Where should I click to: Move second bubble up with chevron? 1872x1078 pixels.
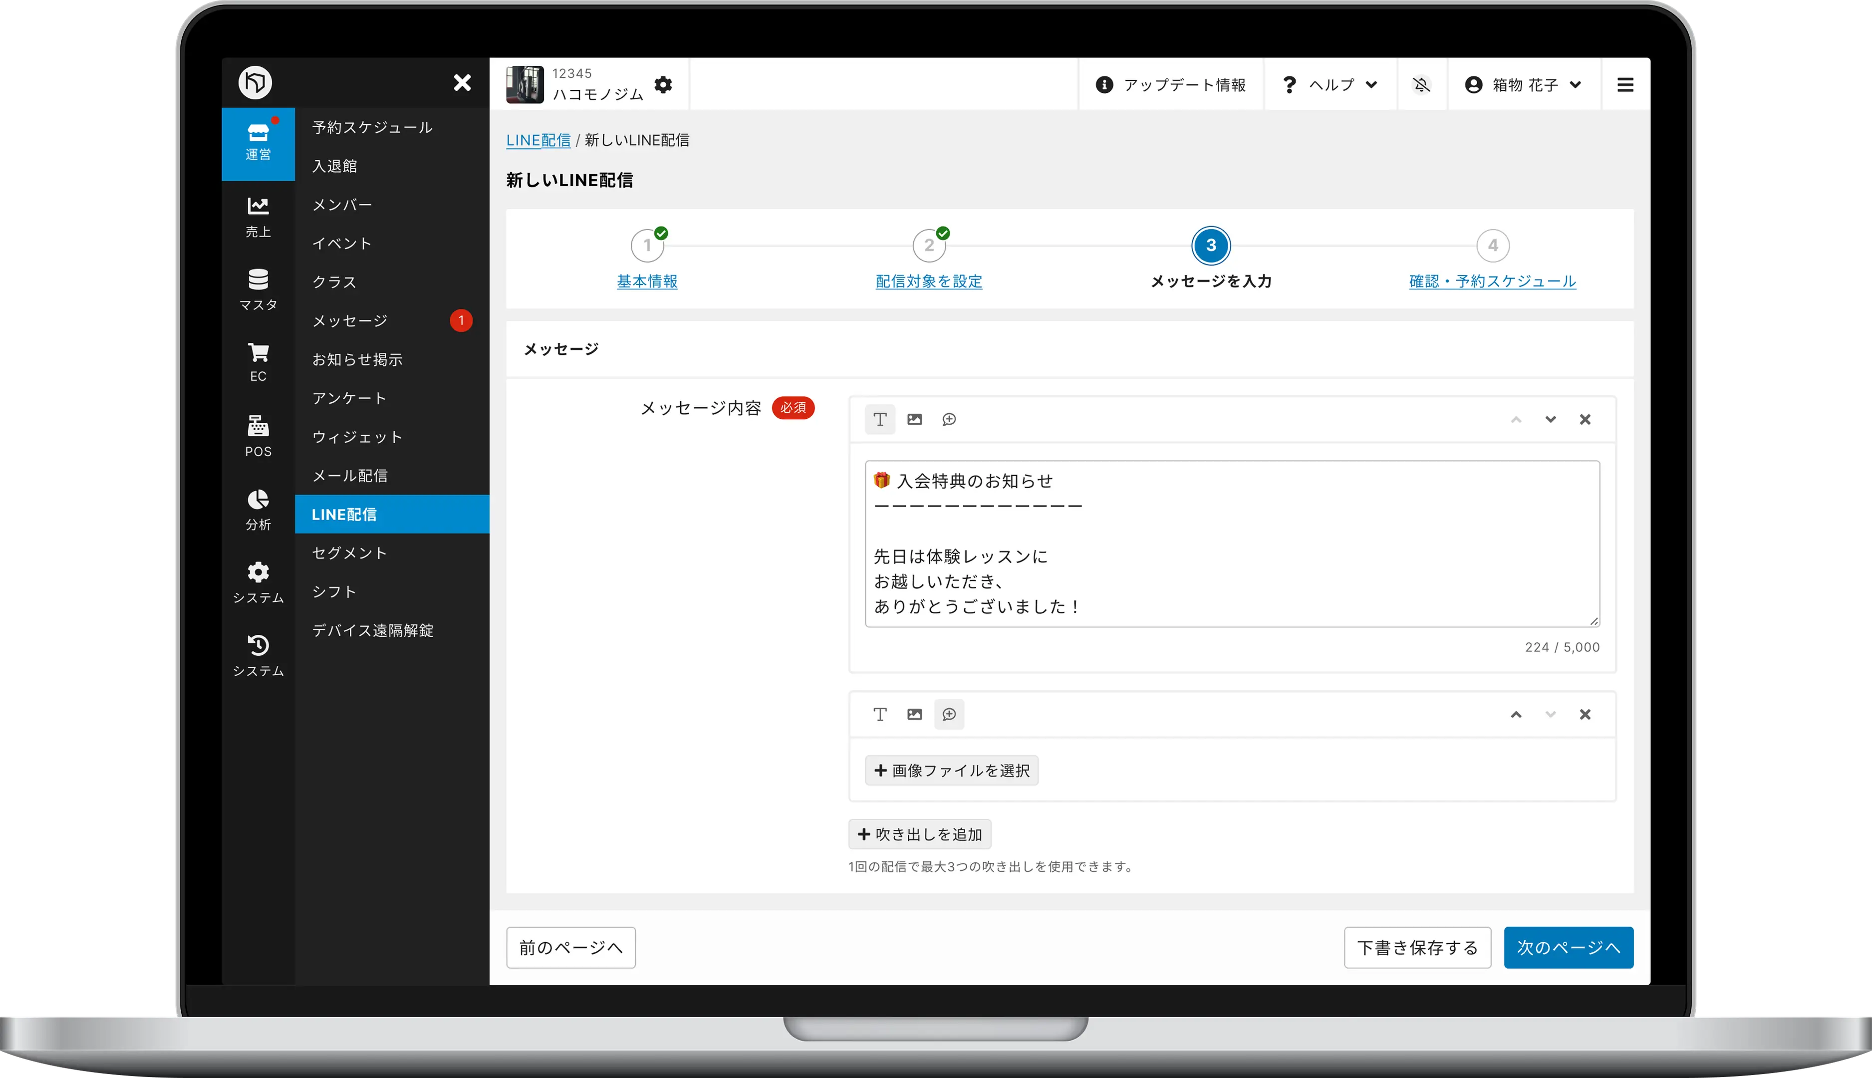pos(1516,715)
